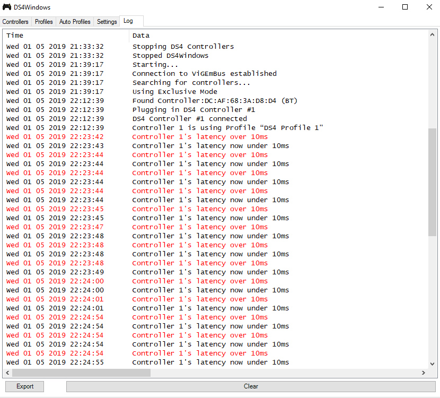Click the Export button
Image resolution: width=440 pixels, height=398 pixels.
[25, 386]
